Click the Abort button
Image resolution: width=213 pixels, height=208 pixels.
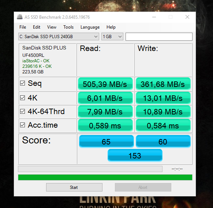(x=143, y=187)
